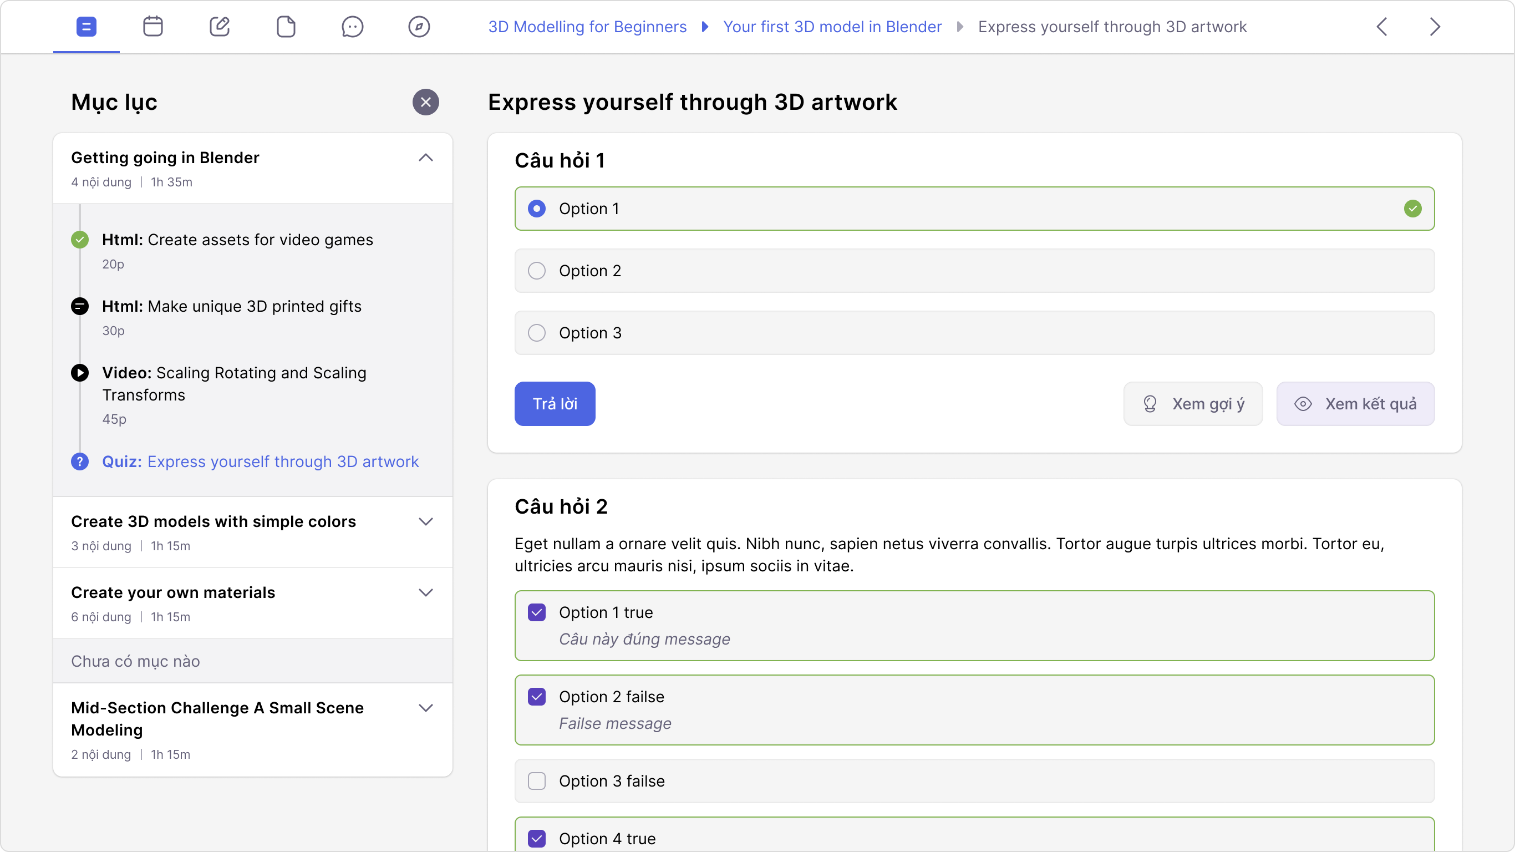Click the Xem gợi ý hint button

[1193, 404]
